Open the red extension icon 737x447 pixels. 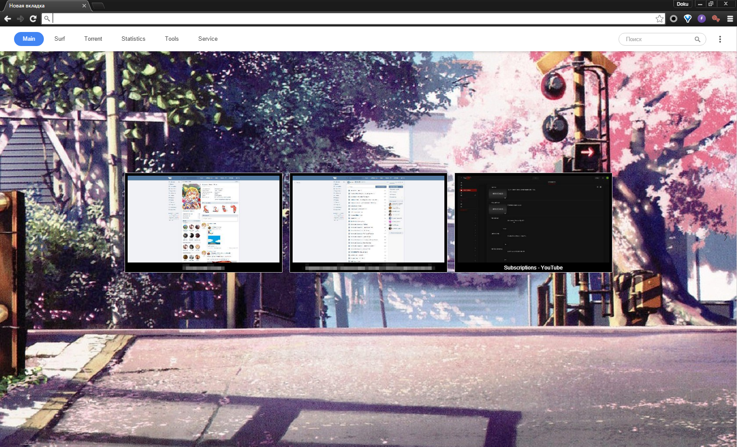click(x=716, y=18)
